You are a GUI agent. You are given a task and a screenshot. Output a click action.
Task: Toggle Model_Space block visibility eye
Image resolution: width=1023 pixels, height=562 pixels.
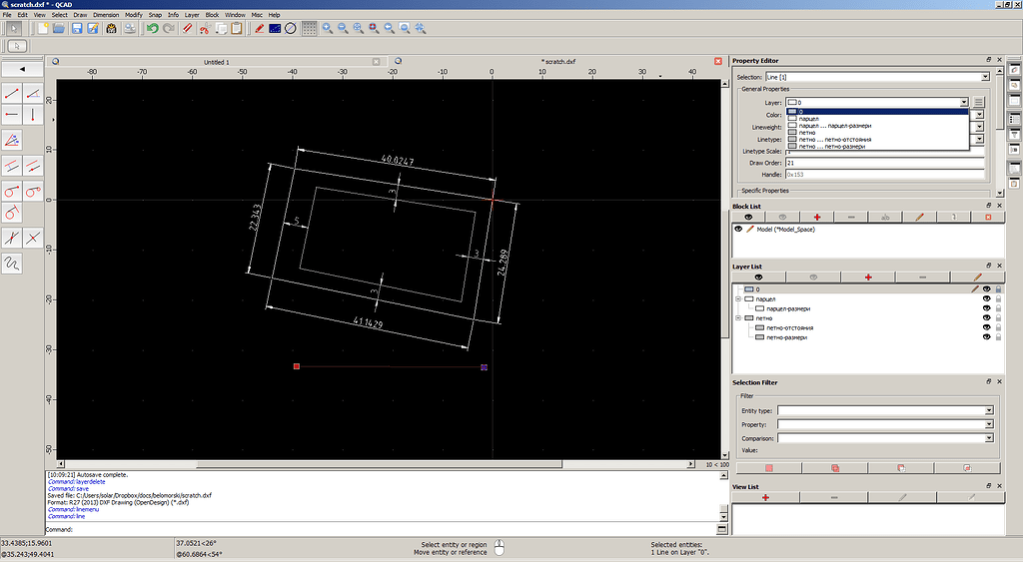[x=738, y=230]
